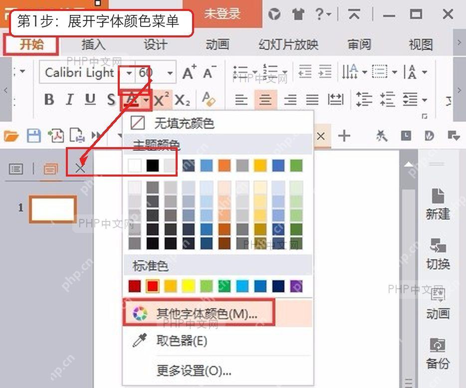The width and height of the screenshot is (466, 388).
Task: Open the 幻灯片放映 tab
Action: coord(288,45)
